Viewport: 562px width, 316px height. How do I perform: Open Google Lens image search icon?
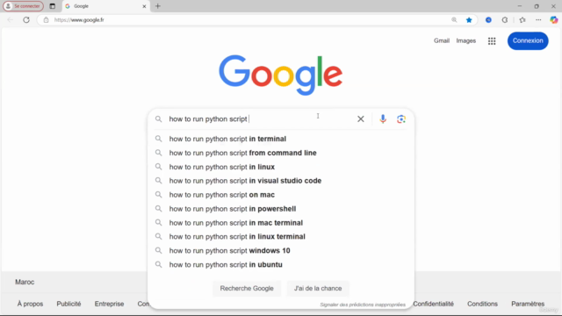tap(401, 119)
